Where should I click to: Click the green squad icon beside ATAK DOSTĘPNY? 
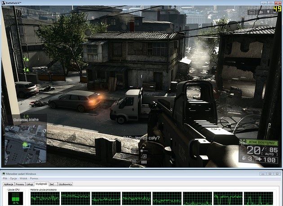[243, 142]
